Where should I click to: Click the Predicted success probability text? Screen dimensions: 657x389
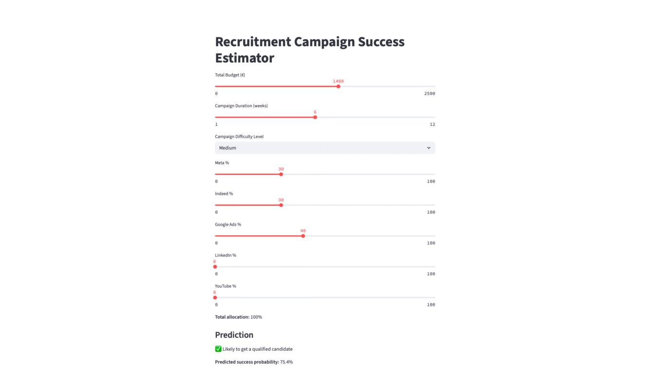point(254,362)
